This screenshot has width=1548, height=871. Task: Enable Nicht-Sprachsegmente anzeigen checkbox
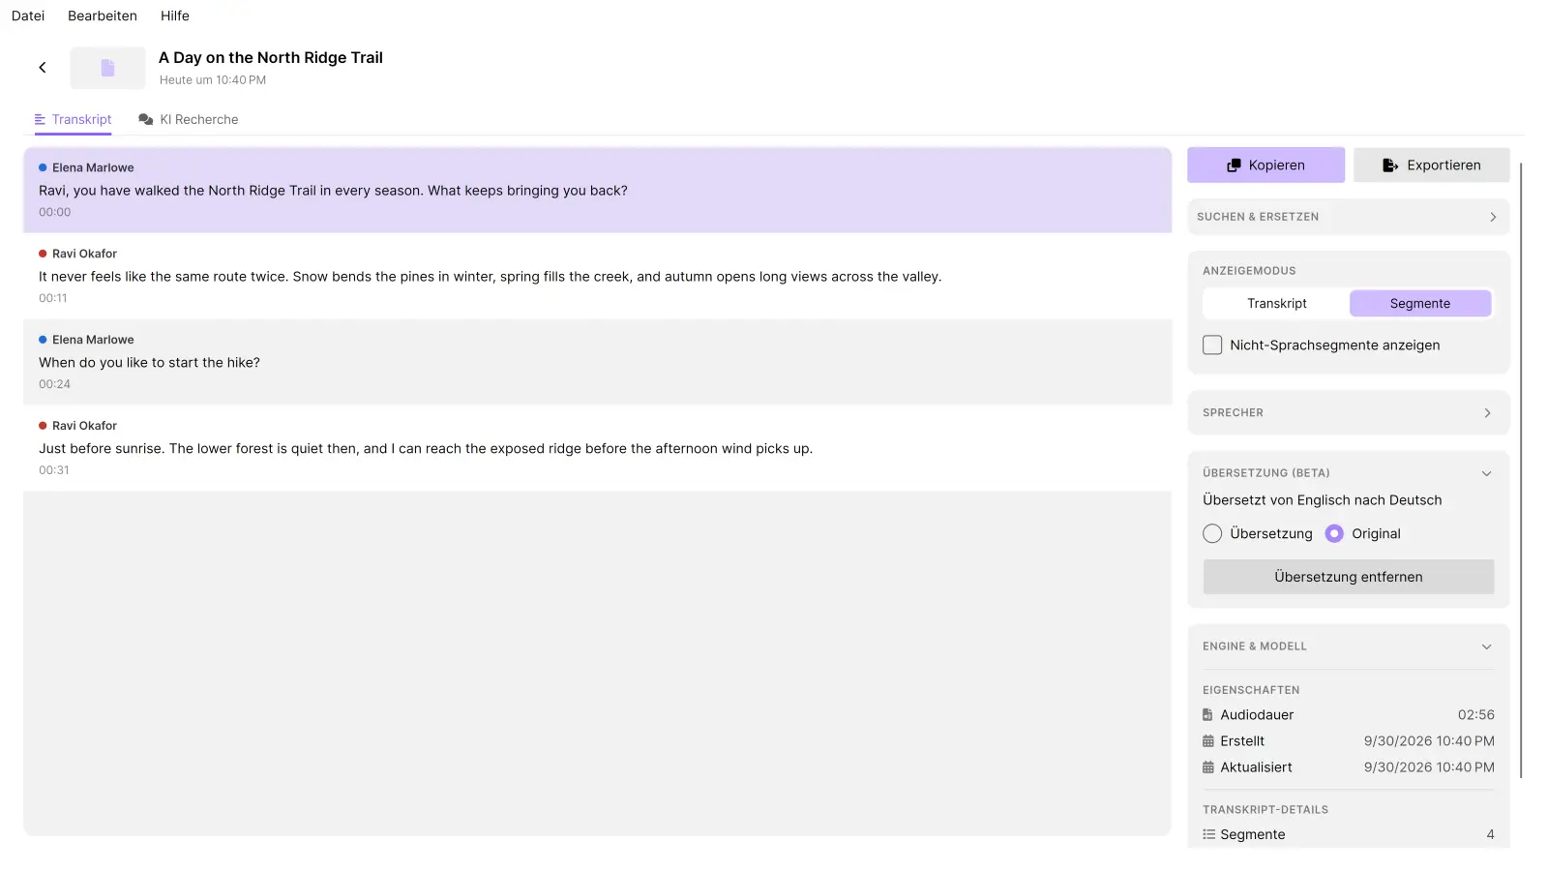pos(1212,345)
